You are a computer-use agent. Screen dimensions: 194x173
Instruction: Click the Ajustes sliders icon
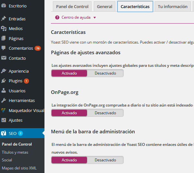point(4,120)
